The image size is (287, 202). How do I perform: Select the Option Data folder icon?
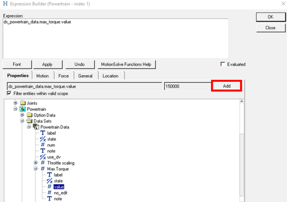coord(29,115)
